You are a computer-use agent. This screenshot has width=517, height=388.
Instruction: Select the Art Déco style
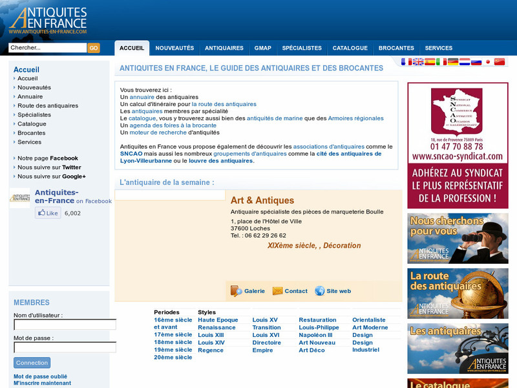[311, 350]
